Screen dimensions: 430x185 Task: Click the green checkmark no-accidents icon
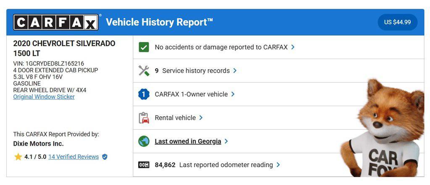click(x=144, y=47)
